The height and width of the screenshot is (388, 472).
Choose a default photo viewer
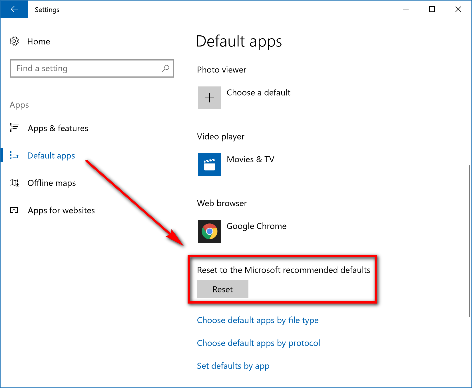(258, 92)
